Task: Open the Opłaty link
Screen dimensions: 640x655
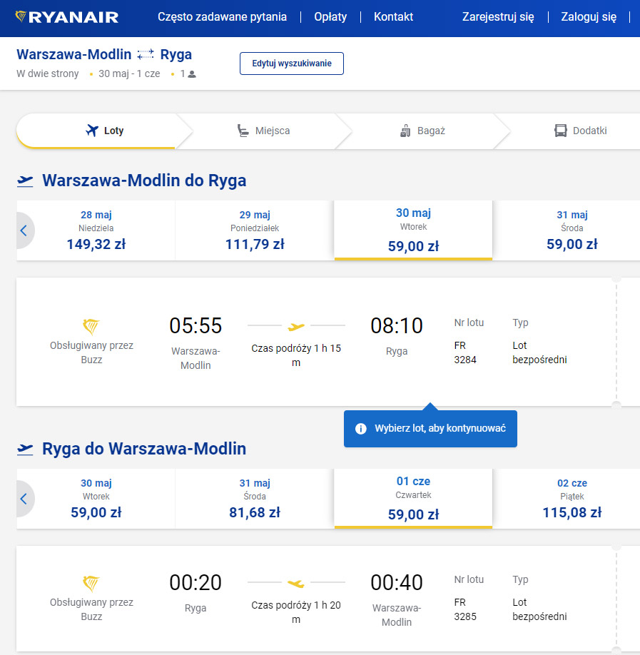Action: [330, 17]
